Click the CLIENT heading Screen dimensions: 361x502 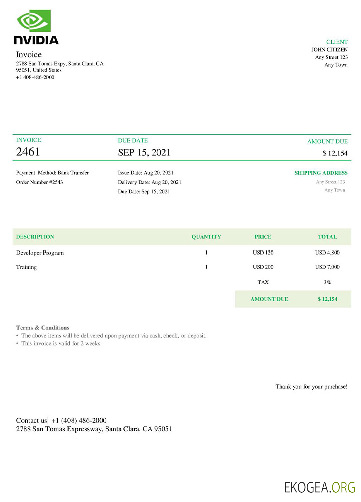[x=336, y=42]
